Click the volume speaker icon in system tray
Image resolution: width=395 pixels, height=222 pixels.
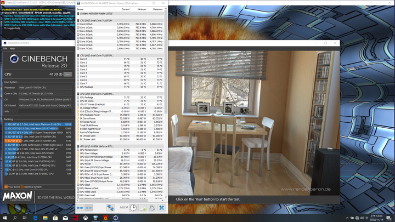(362, 218)
